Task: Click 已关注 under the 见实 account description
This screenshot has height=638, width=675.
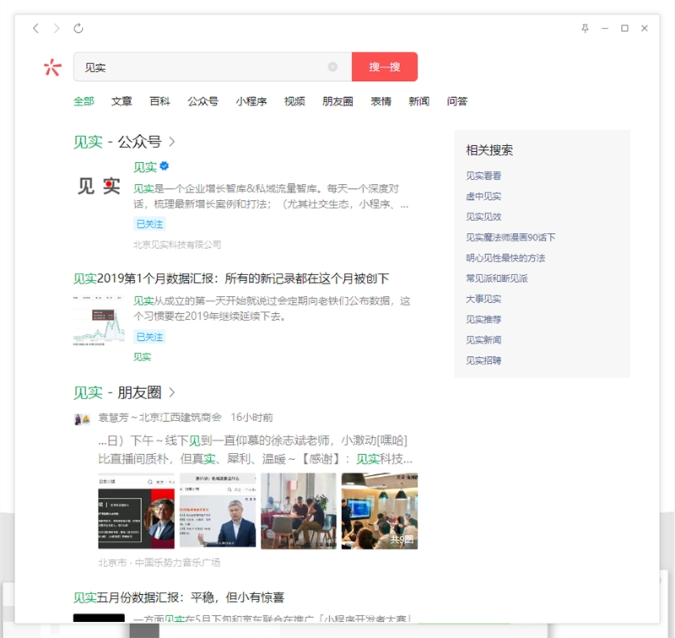Action: [149, 224]
